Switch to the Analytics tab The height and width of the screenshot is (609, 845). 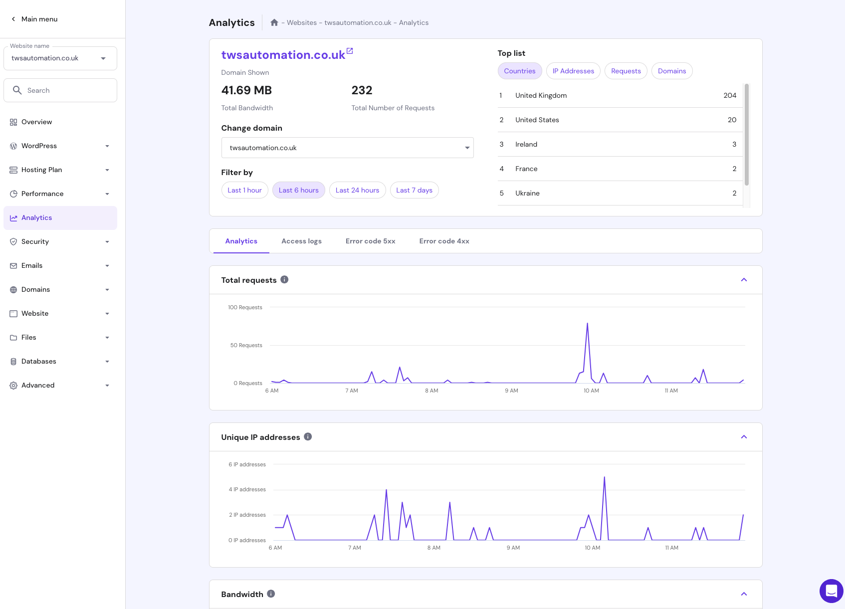[x=241, y=241]
